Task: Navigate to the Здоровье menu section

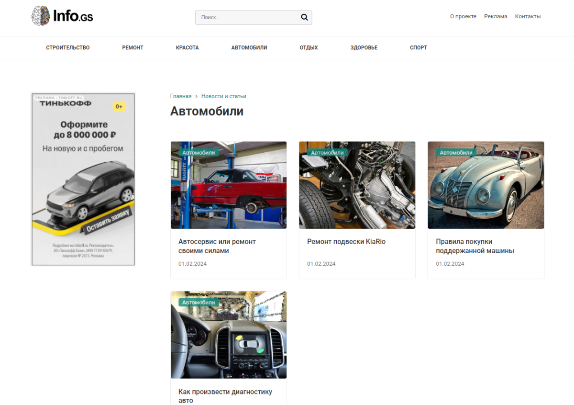Action: click(364, 48)
